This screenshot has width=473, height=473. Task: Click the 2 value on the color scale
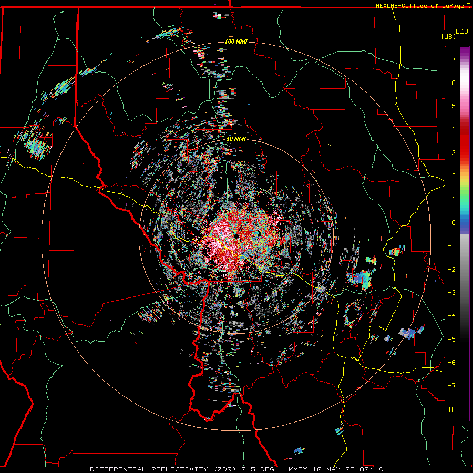pyautogui.click(x=454, y=176)
